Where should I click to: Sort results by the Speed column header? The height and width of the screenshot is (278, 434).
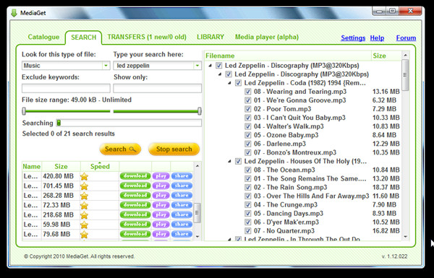pyautogui.click(x=100, y=166)
